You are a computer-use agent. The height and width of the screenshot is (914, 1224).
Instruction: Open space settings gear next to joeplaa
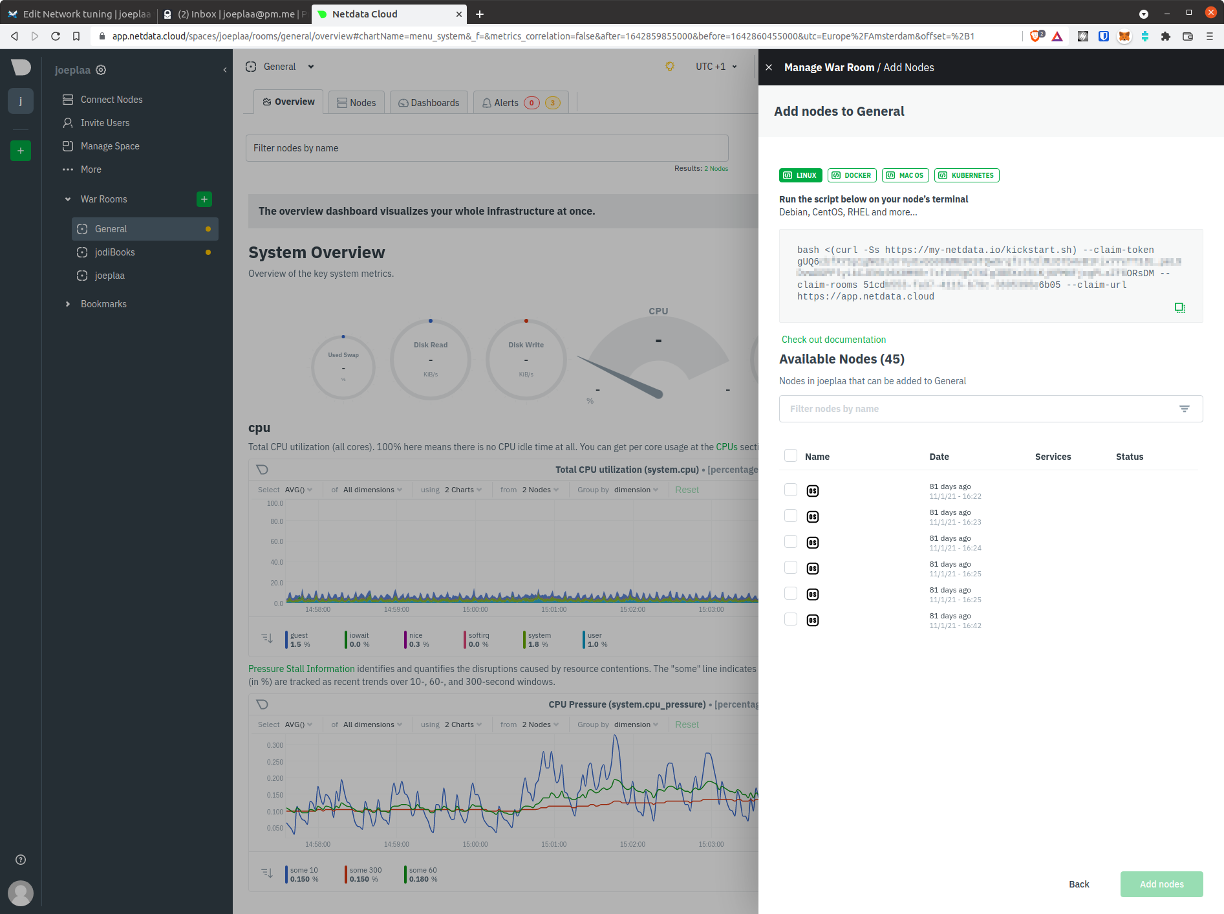tap(101, 70)
